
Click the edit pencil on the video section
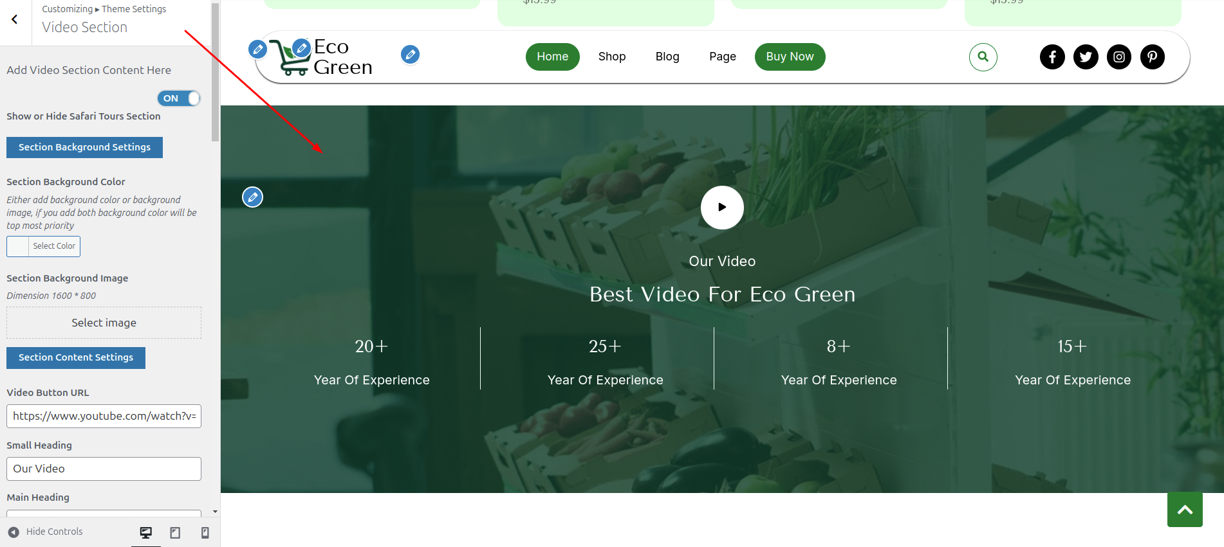pyautogui.click(x=252, y=197)
